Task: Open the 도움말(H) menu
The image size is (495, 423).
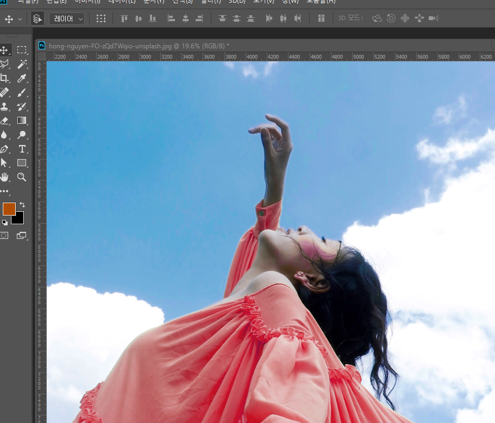Action: 321,2
